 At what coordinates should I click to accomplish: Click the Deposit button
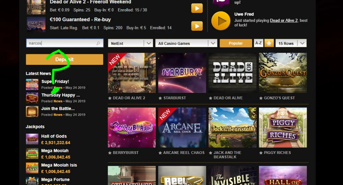coord(64,59)
